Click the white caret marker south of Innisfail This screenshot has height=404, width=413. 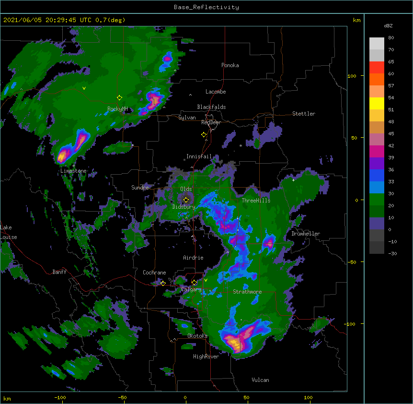192,167
